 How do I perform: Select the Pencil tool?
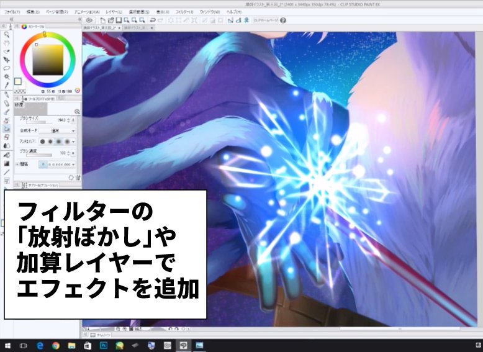(x=6, y=104)
